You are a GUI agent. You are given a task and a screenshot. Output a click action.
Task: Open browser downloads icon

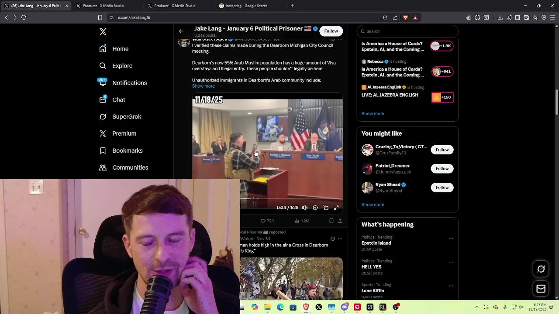(x=500, y=17)
